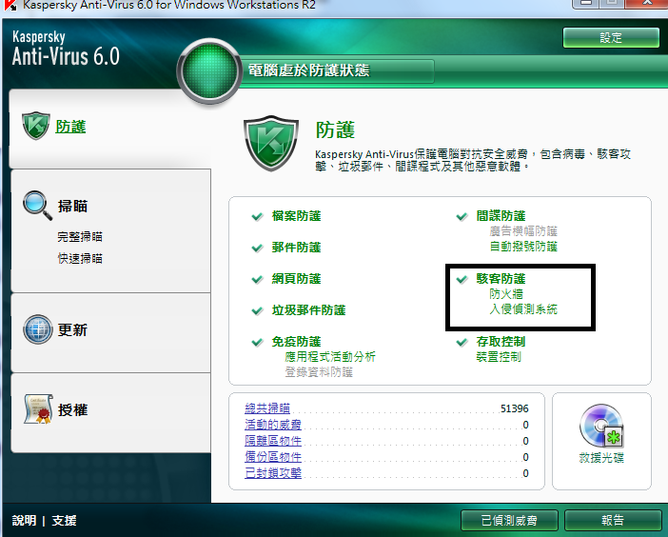Select the 防護 tab in the sidebar
The width and height of the screenshot is (668, 537).
tap(70, 127)
